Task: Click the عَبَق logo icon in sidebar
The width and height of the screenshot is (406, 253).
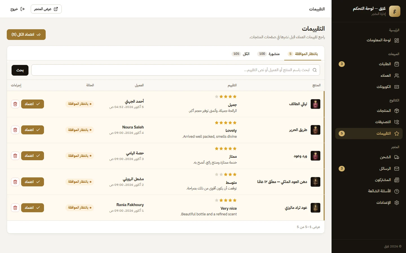Action: pos(394,11)
